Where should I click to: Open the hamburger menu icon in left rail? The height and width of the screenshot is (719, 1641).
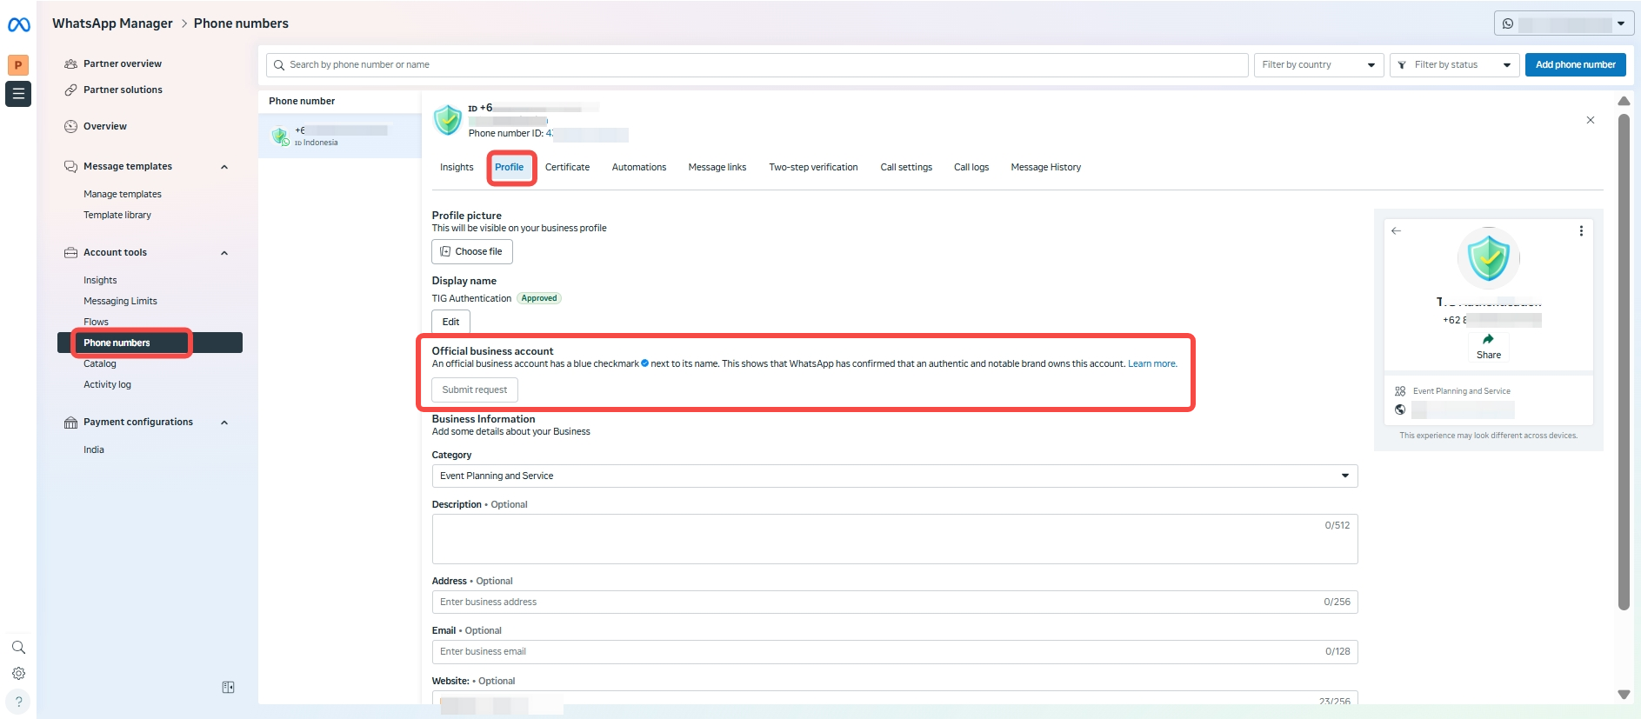18,94
